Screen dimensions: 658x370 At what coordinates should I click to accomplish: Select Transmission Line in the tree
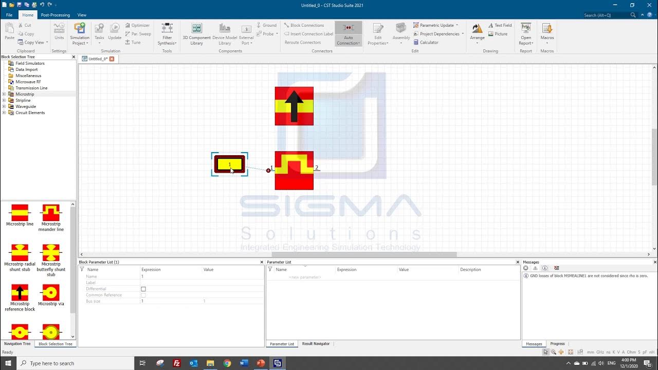[31, 88]
